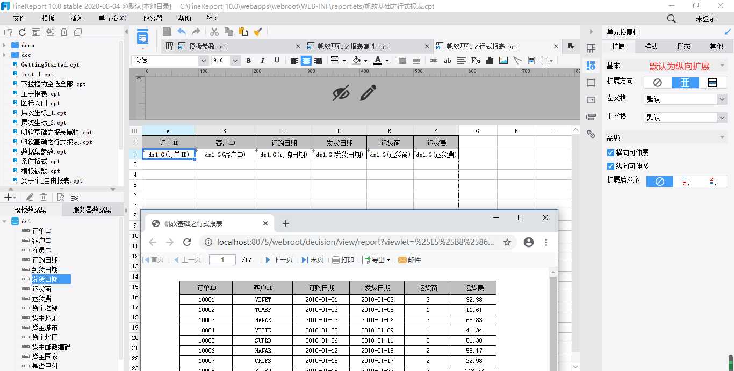
Task: Switch to the 形态 properties tab
Action: (x=683, y=46)
